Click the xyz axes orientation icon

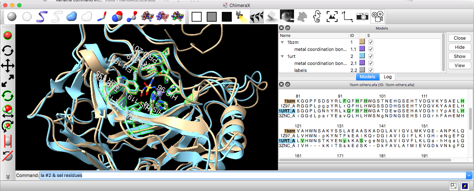[347, 17]
